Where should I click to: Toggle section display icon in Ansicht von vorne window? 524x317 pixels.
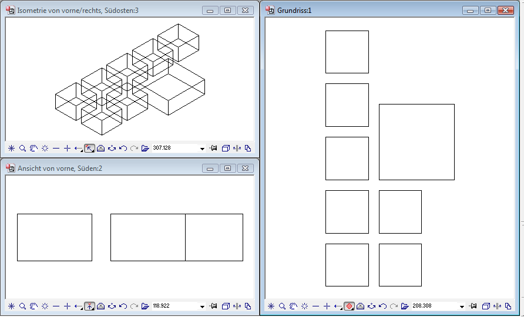coord(237,306)
